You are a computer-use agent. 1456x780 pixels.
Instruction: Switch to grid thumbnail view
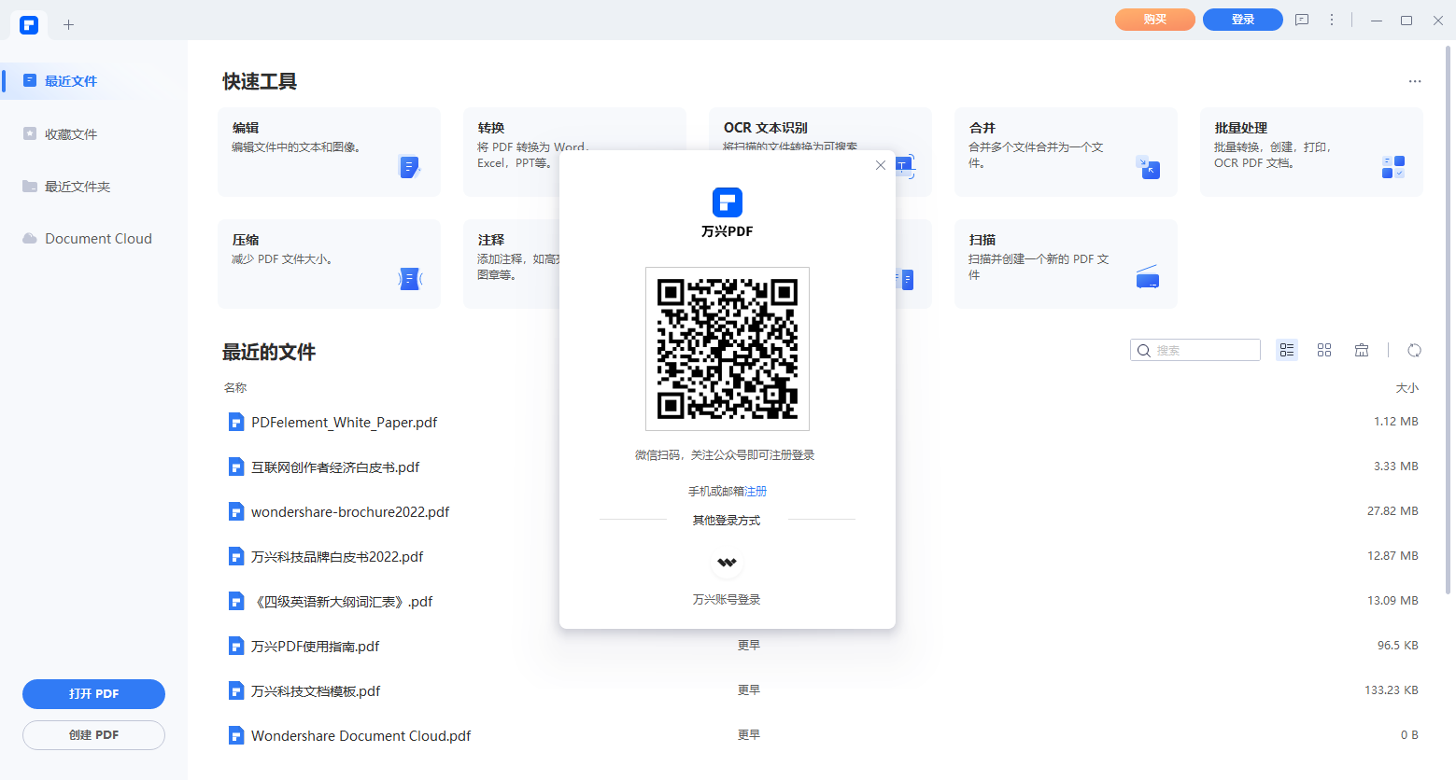[x=1324, y=350]
